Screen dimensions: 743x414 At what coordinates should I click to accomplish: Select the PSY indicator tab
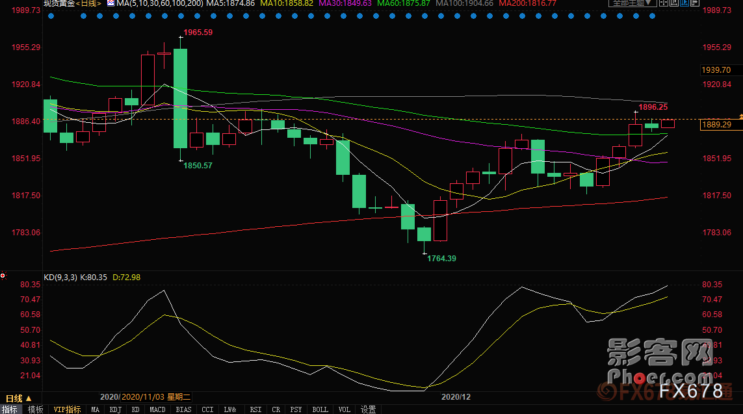point(296,409)
